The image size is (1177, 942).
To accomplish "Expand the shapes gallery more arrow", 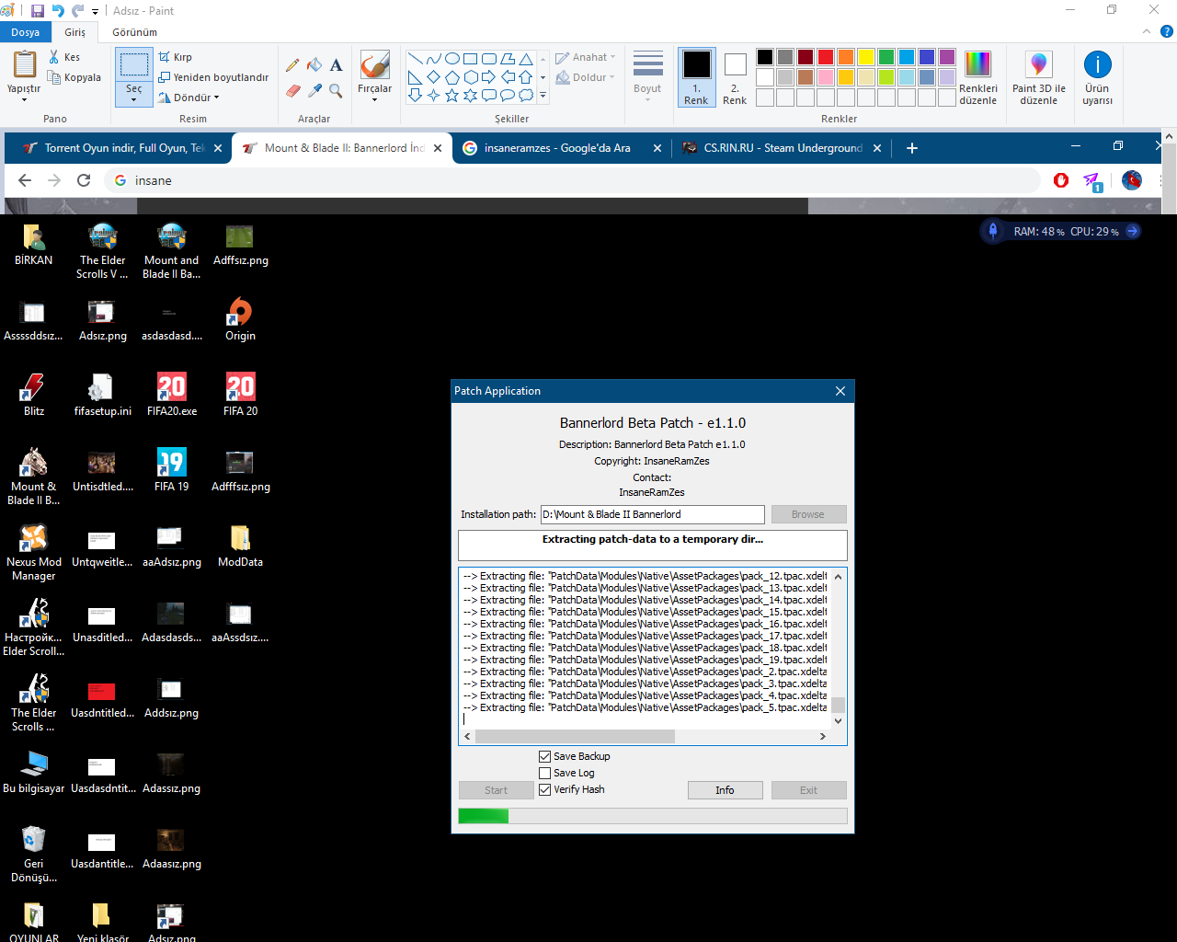I will pyautogui.click(x=543, y=95).
